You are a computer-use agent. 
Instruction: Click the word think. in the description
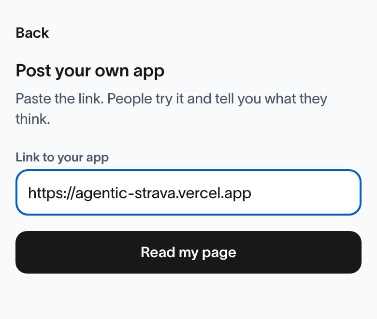tap(33, 119)
